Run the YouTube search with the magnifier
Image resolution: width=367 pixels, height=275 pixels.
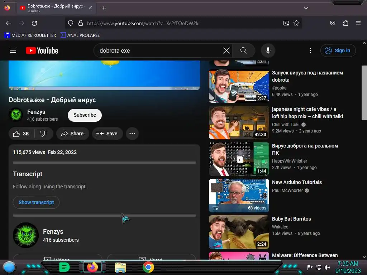243,50
